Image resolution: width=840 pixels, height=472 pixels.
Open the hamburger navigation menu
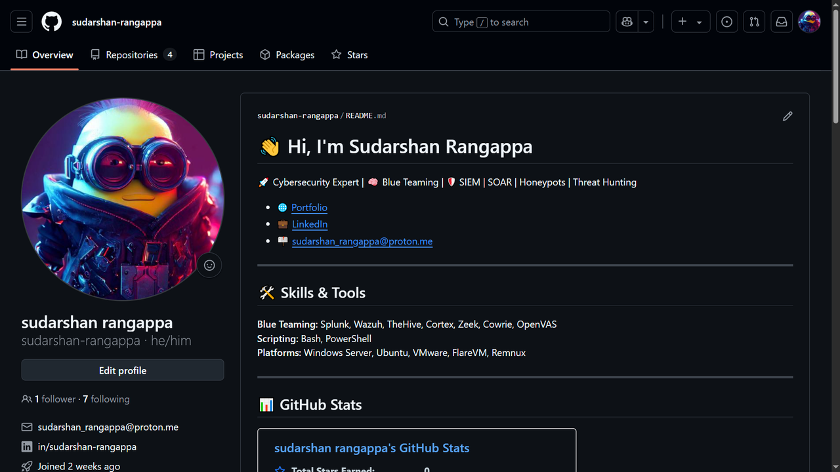22,22
